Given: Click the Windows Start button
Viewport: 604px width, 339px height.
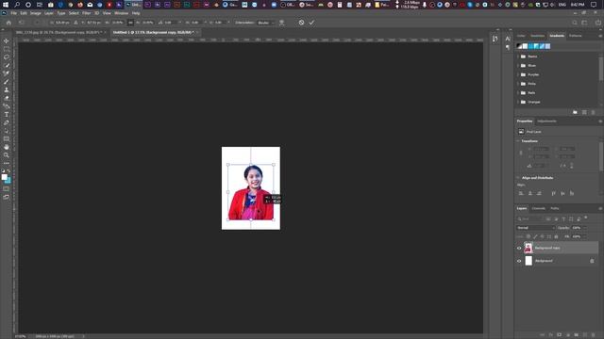Looking at the screenshot, I should pyautogui.click(x=6, y=5).
